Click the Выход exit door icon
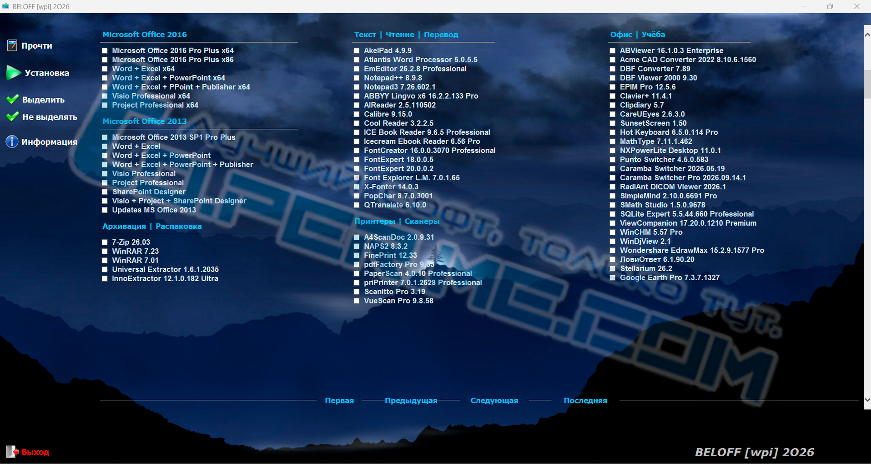The image size is (871, 464). 12,452
